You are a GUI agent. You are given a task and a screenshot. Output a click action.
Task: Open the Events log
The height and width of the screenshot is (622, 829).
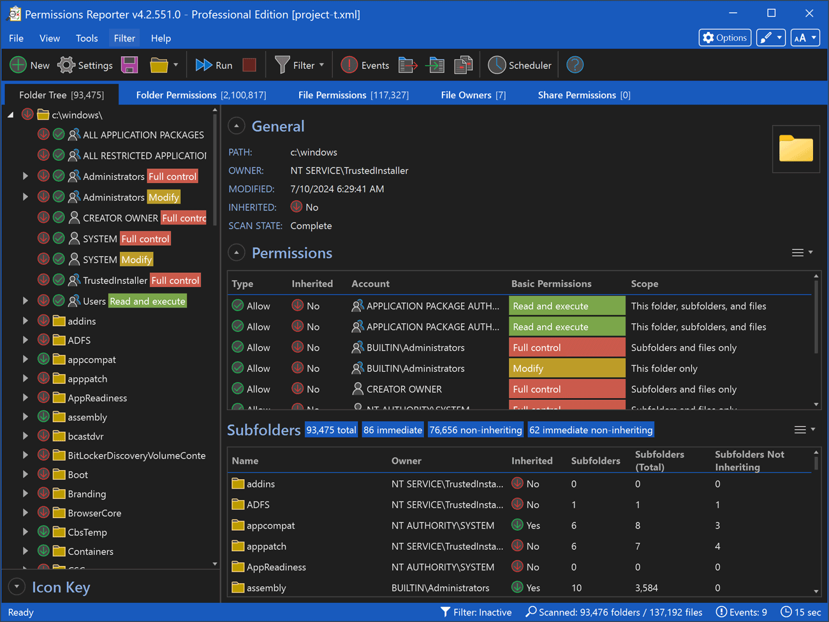(365, 65)
